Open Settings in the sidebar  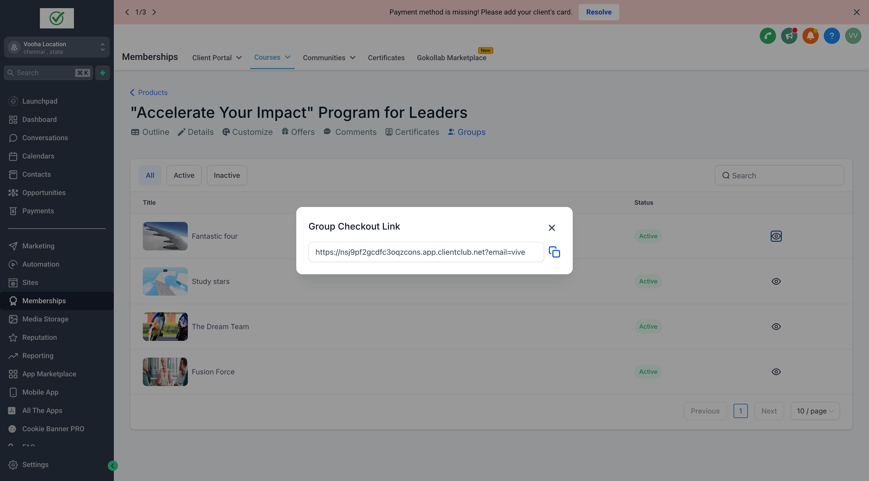coord(35,464)
